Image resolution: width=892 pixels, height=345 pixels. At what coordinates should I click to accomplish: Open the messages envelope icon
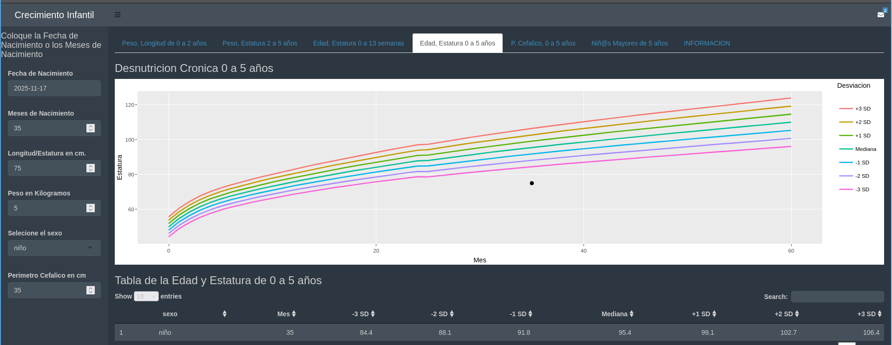pos(880,15)
